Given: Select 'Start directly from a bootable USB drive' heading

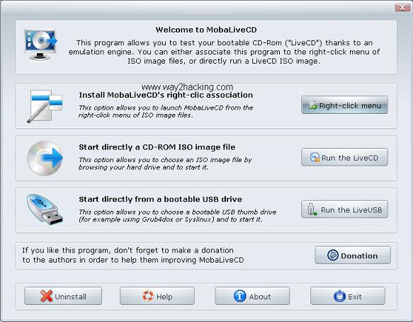Looking at the screenshot, I should pos(160,199).
